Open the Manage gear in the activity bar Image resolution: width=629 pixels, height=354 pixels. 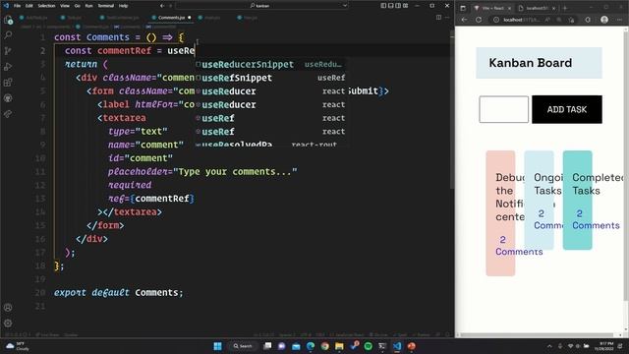[8, 324]
